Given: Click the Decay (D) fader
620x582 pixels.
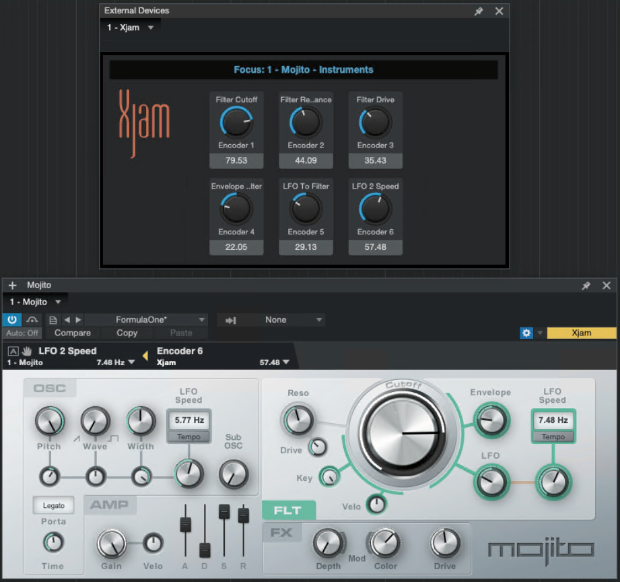Looking at the screenshot, I should 205,550.
